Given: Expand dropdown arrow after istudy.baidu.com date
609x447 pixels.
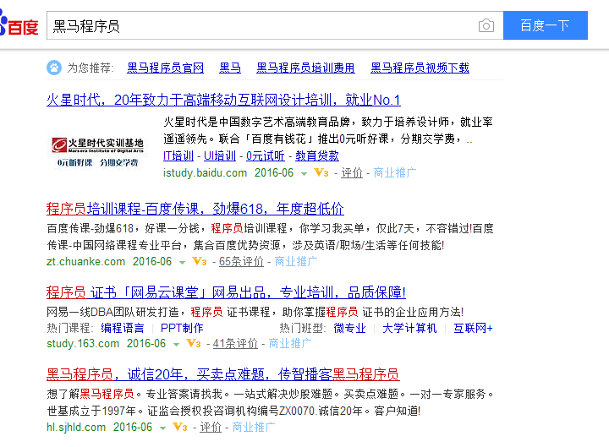Looking at the screenshot, I should (304, 173).
